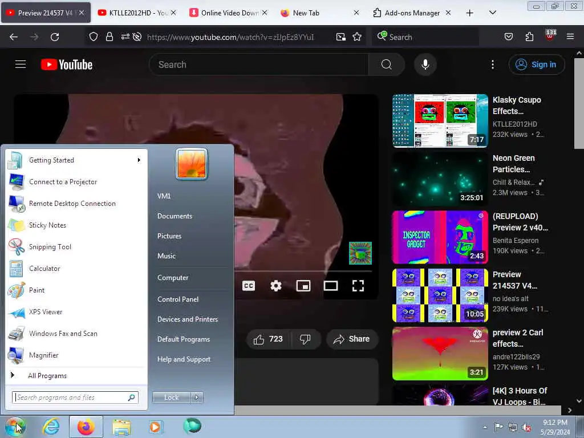
Task: Switch to New Tab tab
Action: coord(315,13)
